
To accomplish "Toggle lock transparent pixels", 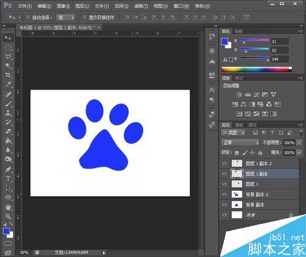I will 237,153.
